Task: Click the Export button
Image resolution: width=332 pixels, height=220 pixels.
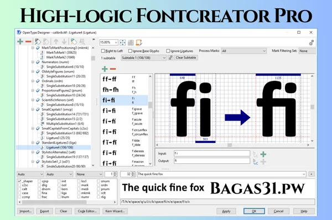Action: tap(44, 211)
